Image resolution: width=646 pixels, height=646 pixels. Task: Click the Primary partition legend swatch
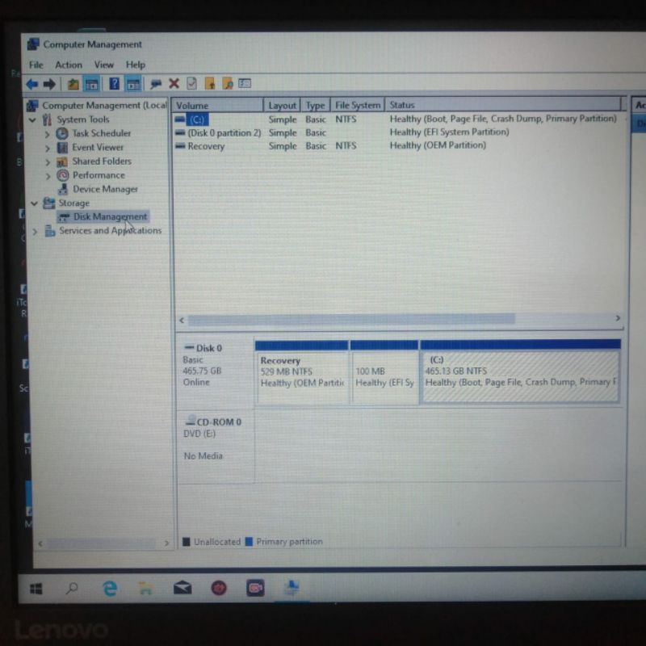coord(249,541)
